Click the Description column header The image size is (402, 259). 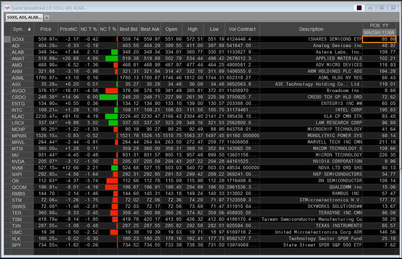pos(311,29)
